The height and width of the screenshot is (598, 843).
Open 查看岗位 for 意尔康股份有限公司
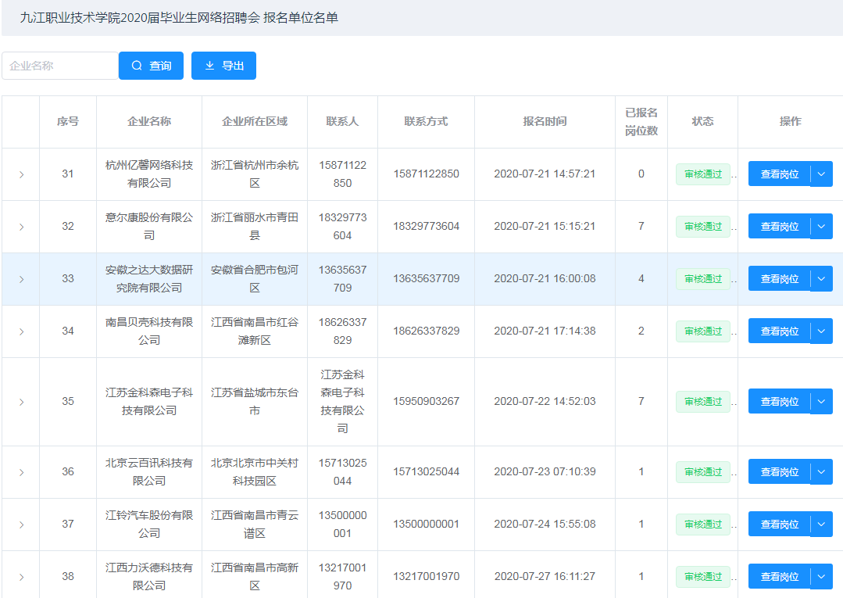coord(779,226)
